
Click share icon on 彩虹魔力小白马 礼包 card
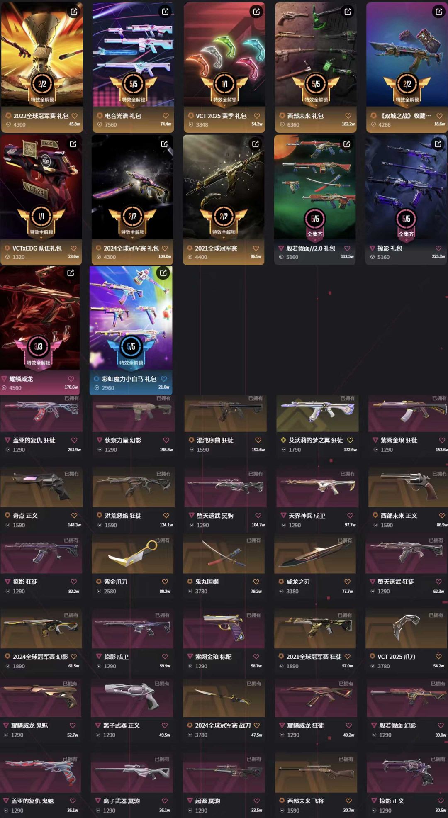pyautogui.click(x=163, y=273)
